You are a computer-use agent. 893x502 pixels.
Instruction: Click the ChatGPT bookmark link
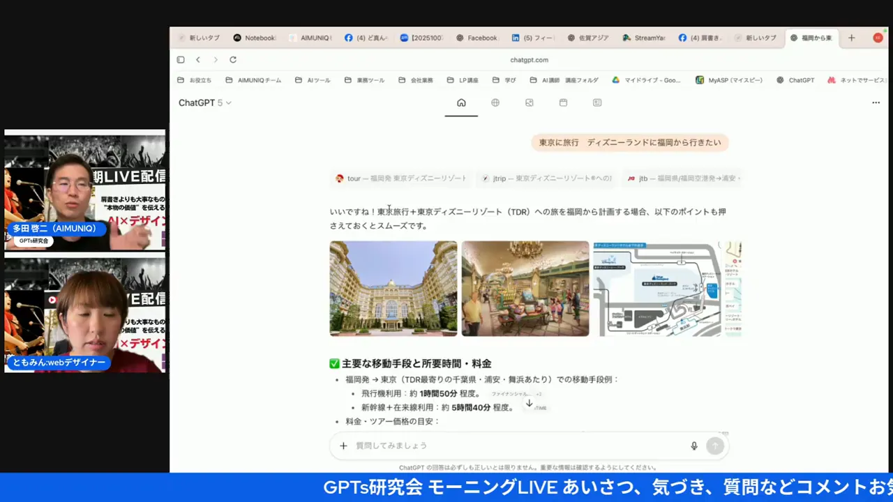click(795, 80)
